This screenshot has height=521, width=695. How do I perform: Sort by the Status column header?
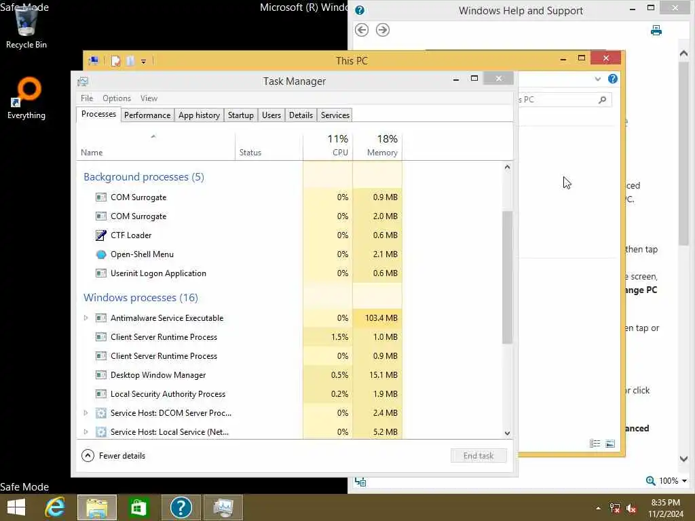click(269, 145)
